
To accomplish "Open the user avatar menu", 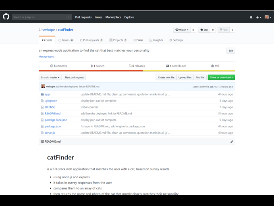I will click(268, 17).
